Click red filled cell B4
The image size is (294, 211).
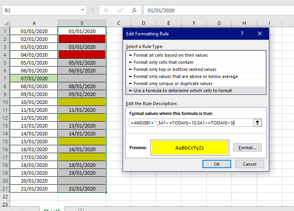[82, 55]
